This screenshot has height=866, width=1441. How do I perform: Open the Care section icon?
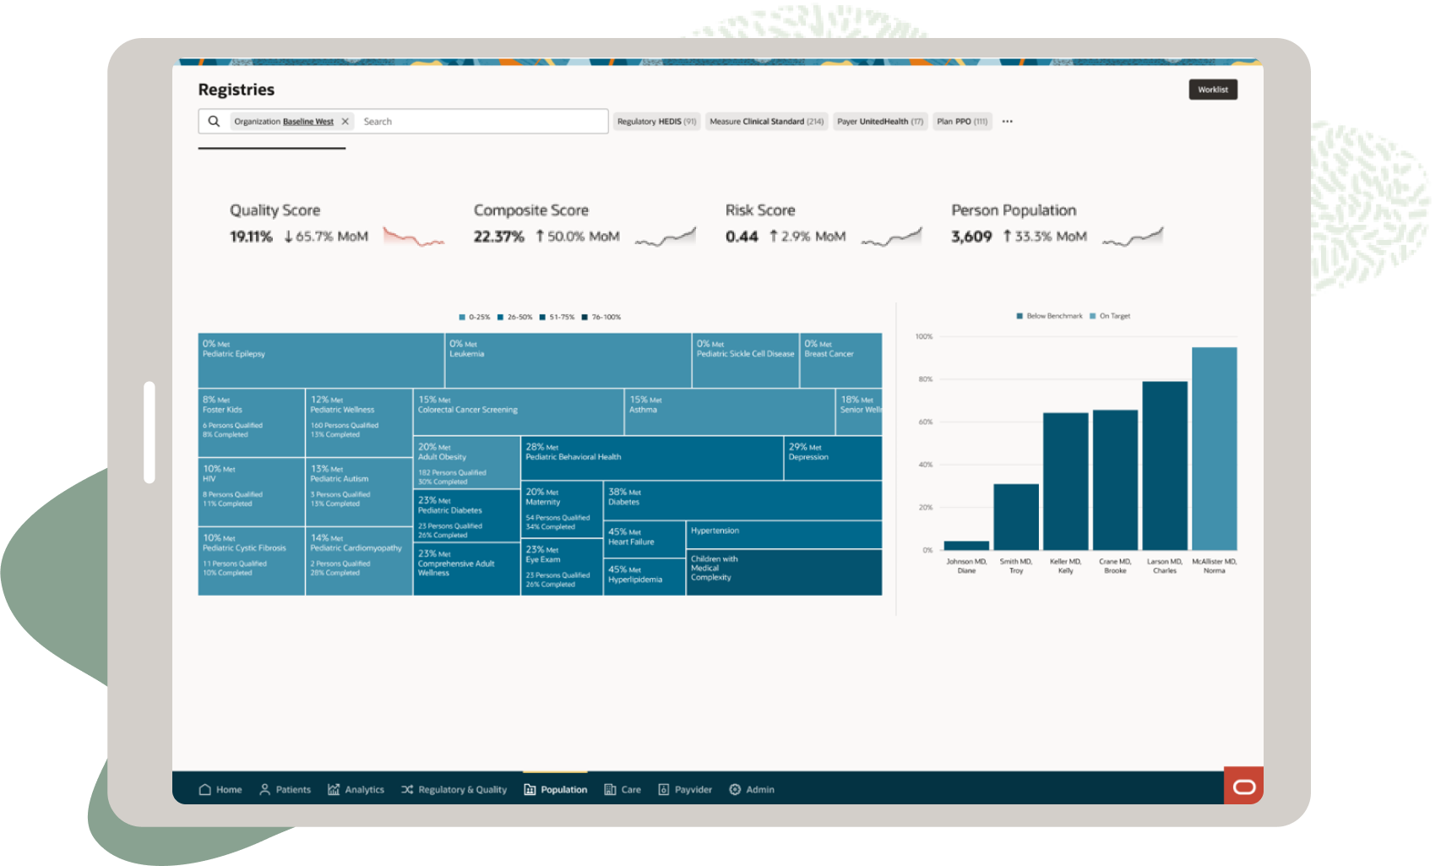(x=610, y=789)
